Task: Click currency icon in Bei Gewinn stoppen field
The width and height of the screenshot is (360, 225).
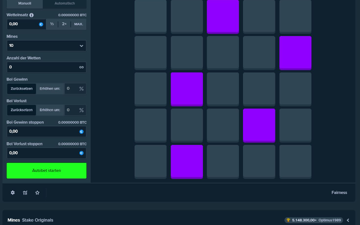Action: point(81,131)
